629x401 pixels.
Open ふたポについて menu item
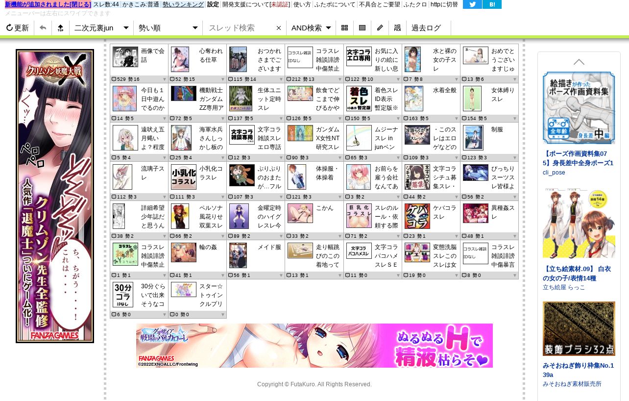click(335, 4)
